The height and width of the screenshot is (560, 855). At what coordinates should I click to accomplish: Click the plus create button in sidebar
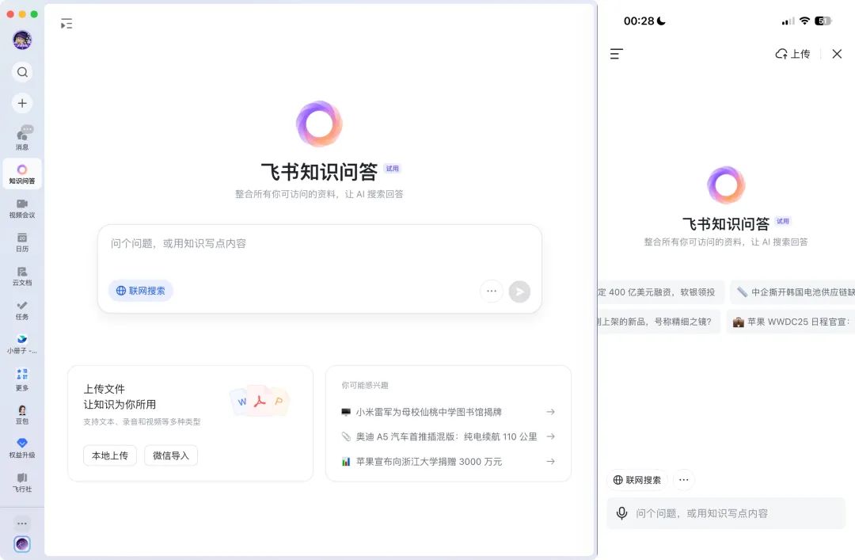[x=22, y=103]
